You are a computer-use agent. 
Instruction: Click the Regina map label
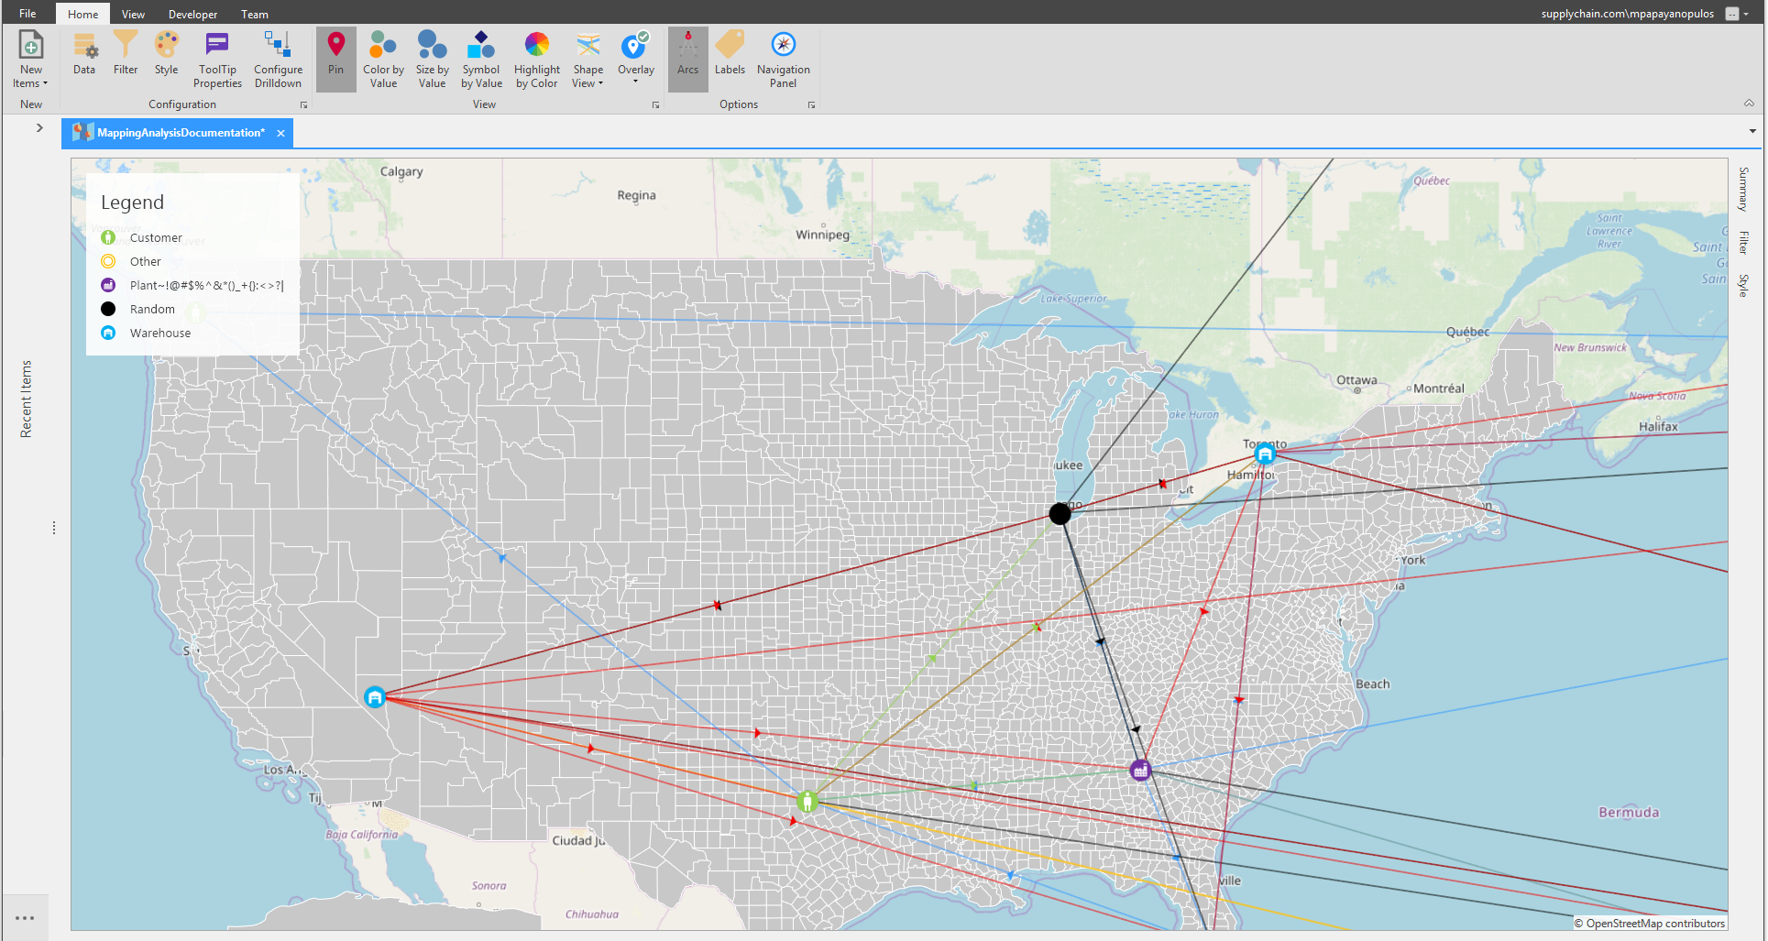pyautogui.click(x=636, y=195)
